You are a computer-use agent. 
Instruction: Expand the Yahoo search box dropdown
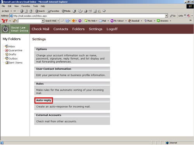coord(43,21)
